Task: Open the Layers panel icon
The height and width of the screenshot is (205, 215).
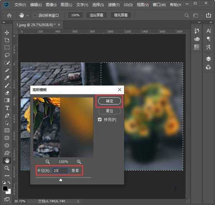Action: click(208, 59)
